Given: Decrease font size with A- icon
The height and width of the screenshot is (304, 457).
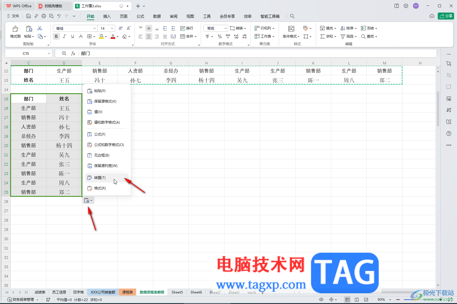Looking at the screenshot, I should 129,28.
